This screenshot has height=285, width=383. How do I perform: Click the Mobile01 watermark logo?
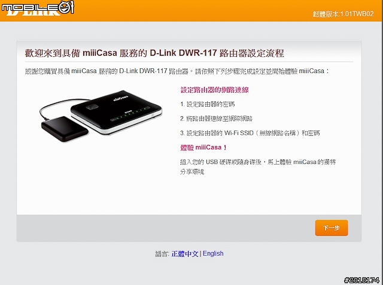pyautogui.click(x=37, y=7)
